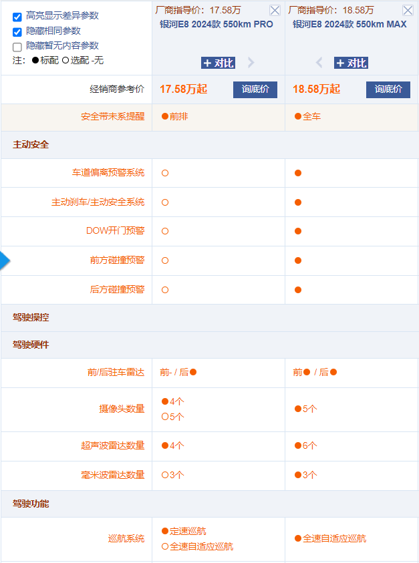This screenshot has width=419, height=563.
Task: Click 后方碰撞预警 parameter label
Action: [x=117, y=290]
